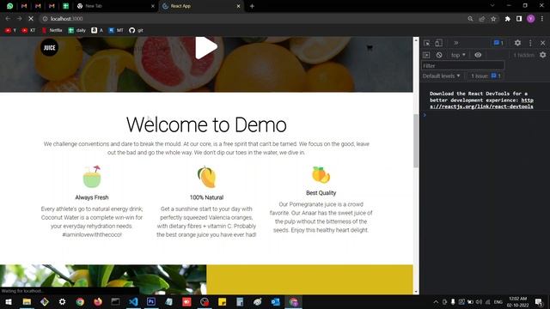Click the share page icon in address bar
This screenshot has width=550, height=309.
pos(481,19)
